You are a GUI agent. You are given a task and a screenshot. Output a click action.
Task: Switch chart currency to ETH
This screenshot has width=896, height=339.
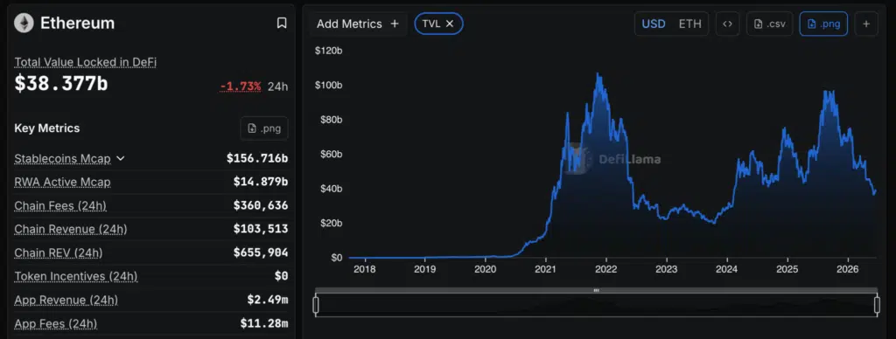click(689, 24)
